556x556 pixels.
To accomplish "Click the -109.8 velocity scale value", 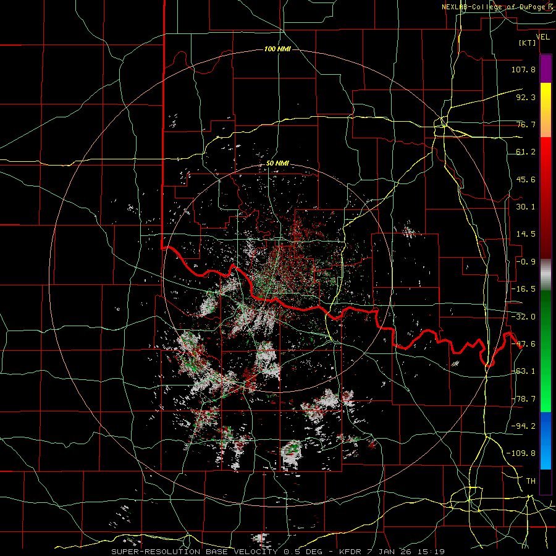I will click(x=521, y=453).
